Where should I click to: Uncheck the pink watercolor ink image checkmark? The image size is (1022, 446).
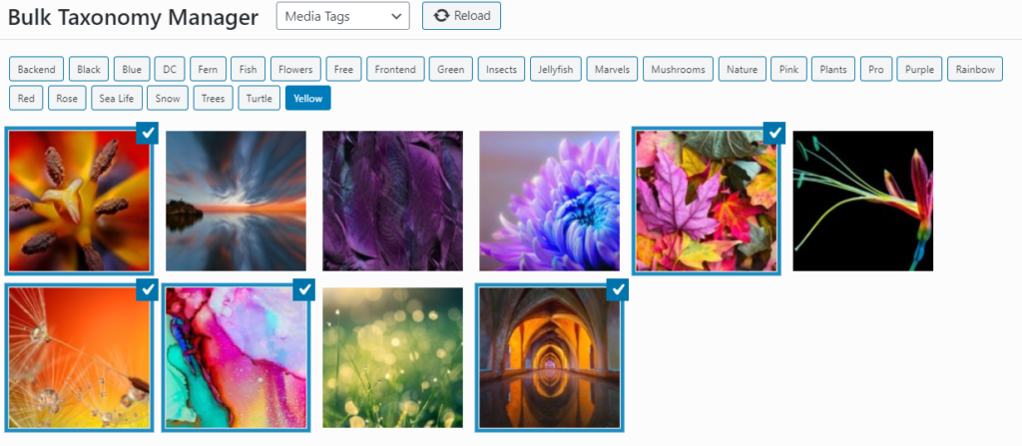[x=304, y=290]
